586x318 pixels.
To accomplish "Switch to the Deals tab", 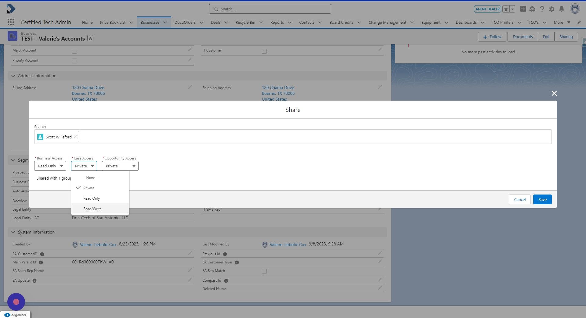I will [216, 22].
